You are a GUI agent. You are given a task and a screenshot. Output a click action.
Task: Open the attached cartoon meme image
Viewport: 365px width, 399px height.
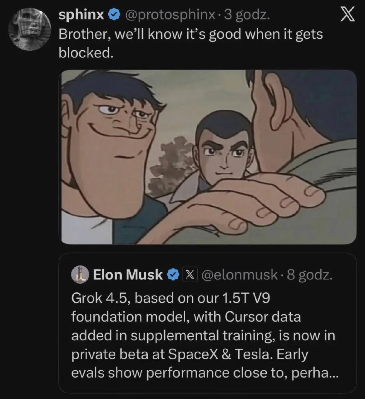[207, 157]
